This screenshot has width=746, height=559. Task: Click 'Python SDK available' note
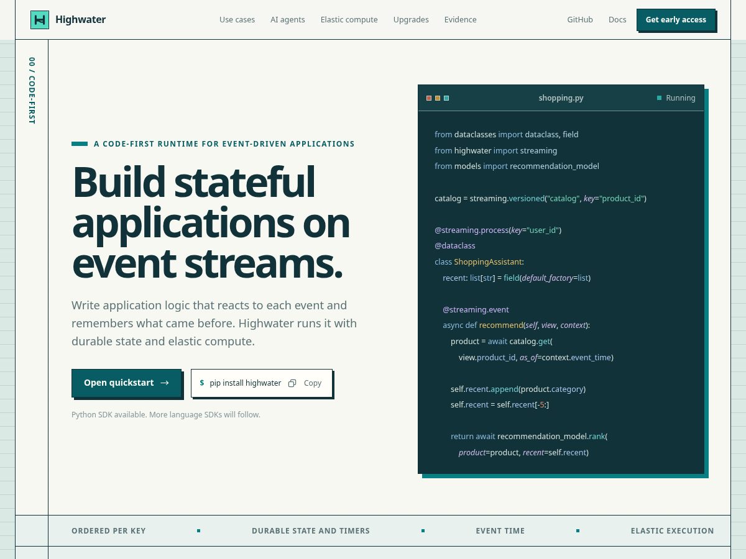(x=166, y=415)
